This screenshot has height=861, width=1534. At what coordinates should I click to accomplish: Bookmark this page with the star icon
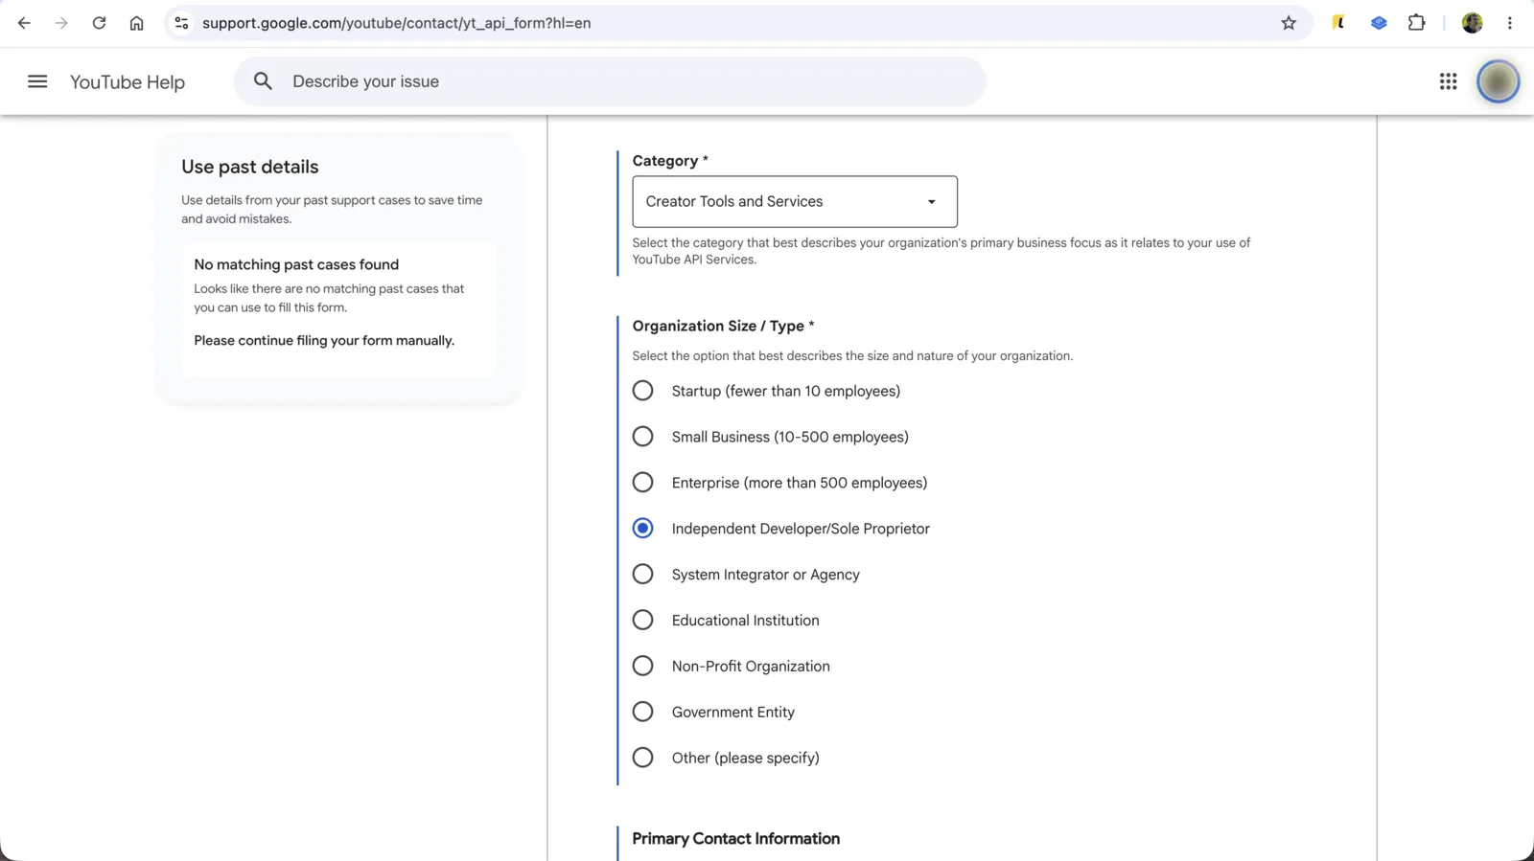coord(1289,23)
